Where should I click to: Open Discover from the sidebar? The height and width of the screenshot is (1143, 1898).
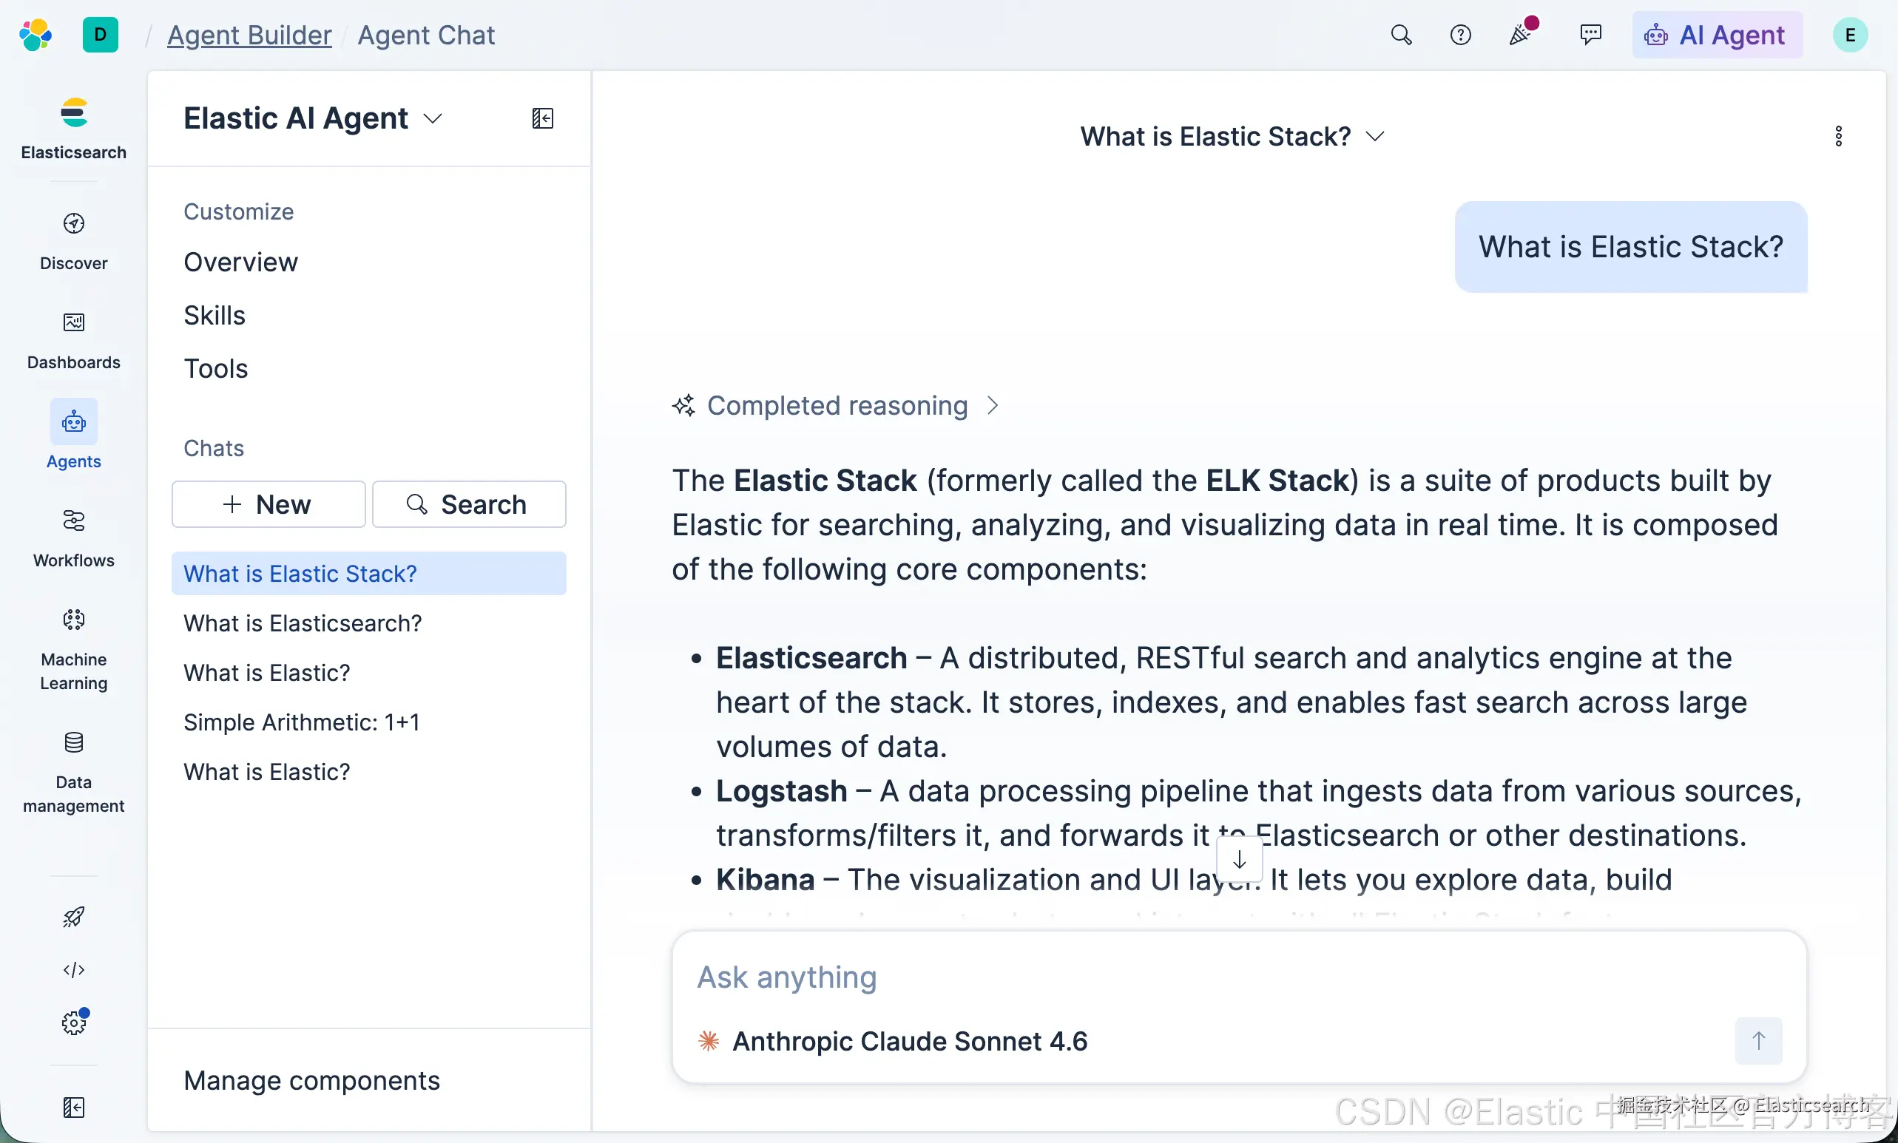[x=74, y=242]
